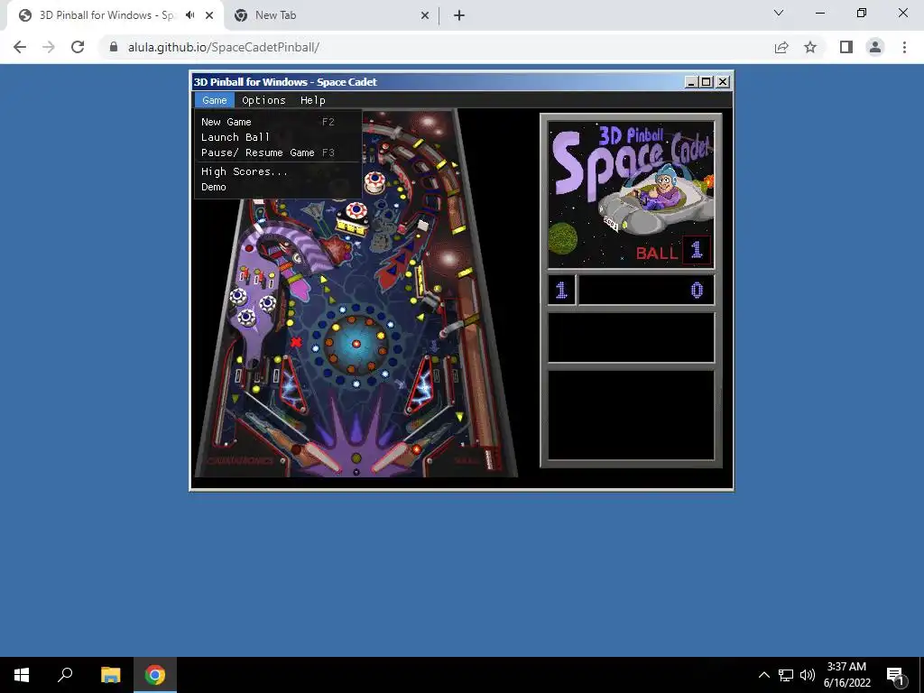Expand the tab search chevron
The height and width of the screenshot is (693, 924).
coord(779,13)
